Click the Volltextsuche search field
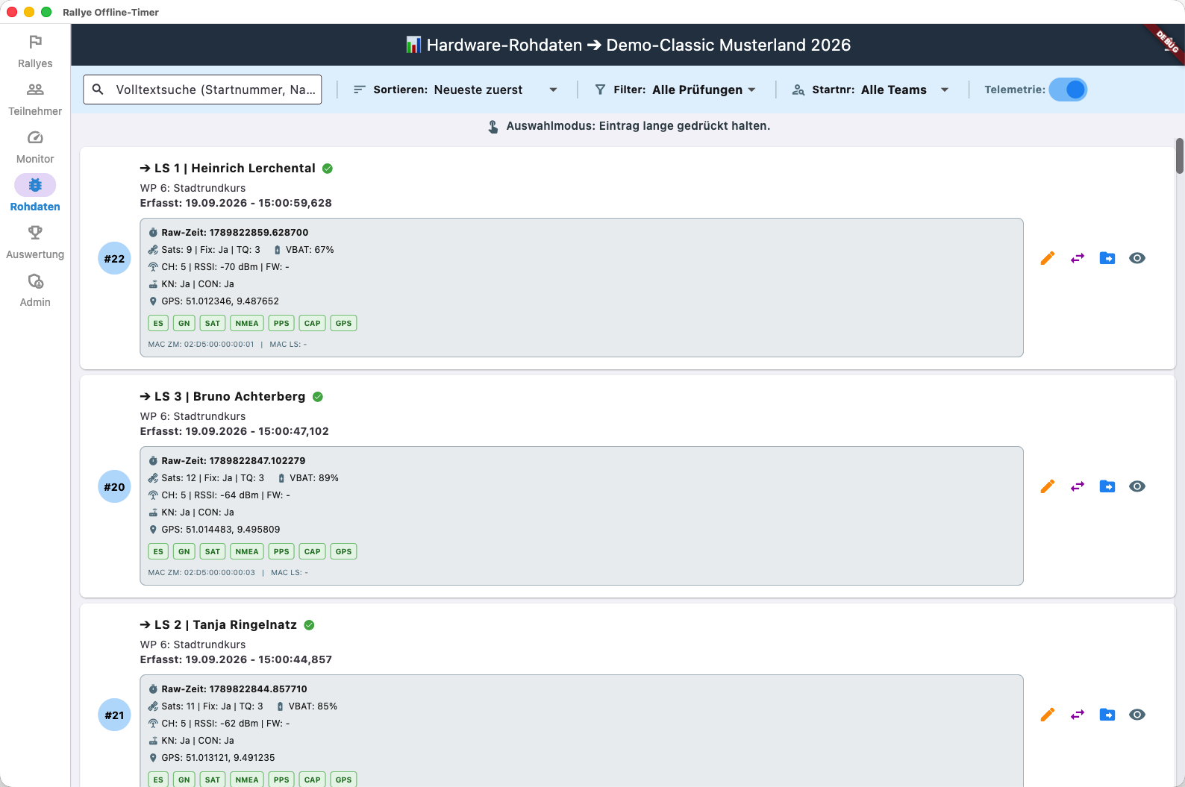Screen dimensions: 1185x787 coord(202,90)
